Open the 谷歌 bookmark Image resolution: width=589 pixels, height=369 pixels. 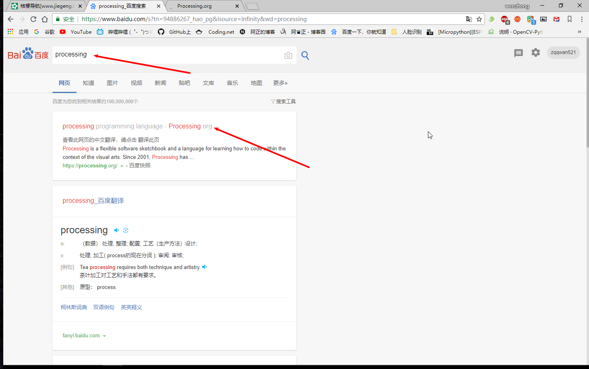(x=44, y=32)
